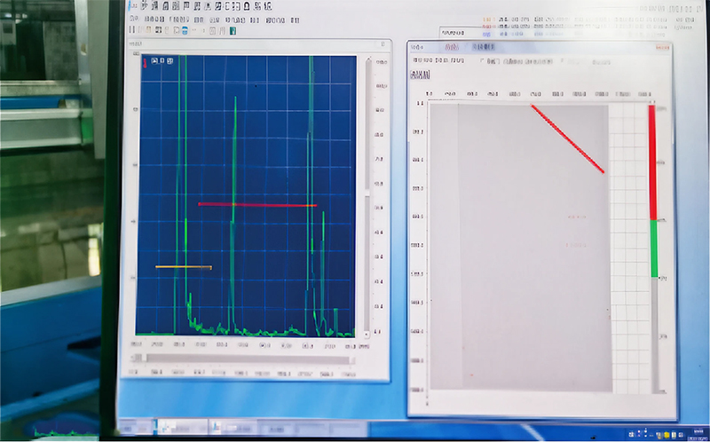Toggle the first checkbox in the scan window
Viewport: 710px width, 442px height.
pyautogui.click(x=482, y=61)
